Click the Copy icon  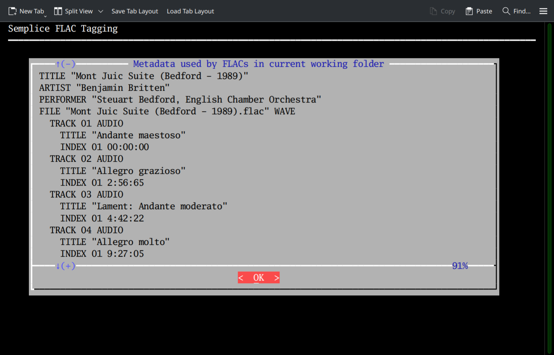tap(433, 11)
